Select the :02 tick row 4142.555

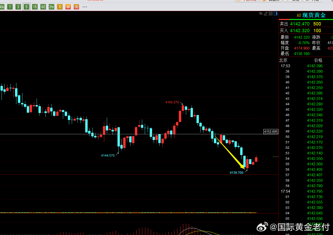pos(306,202)
